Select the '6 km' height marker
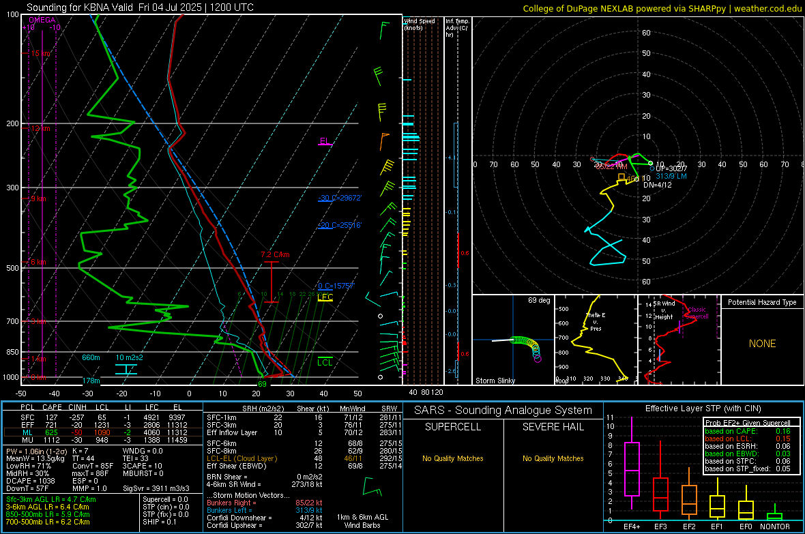The height and width of the screenshot is (534, 805). 38,262
